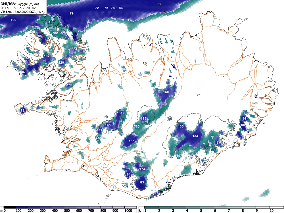Click the visibility value 123 on the glacier
This screenshot has height=213, width=284.
pos(195,136)
